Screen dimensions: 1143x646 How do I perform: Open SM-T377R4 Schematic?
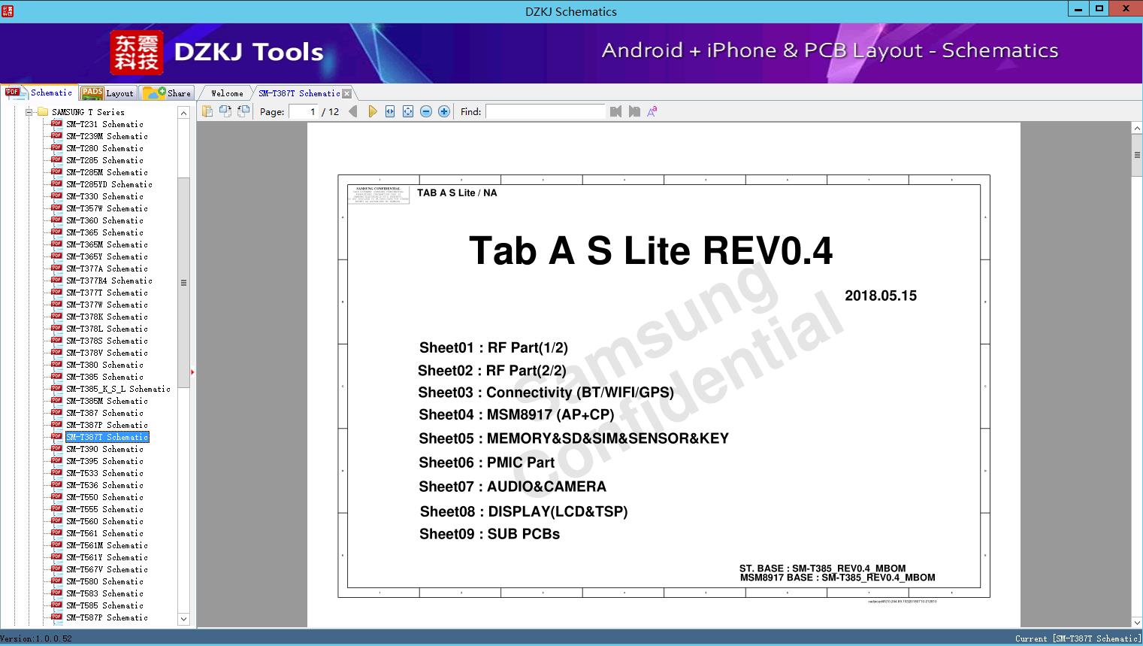[109, 281]
